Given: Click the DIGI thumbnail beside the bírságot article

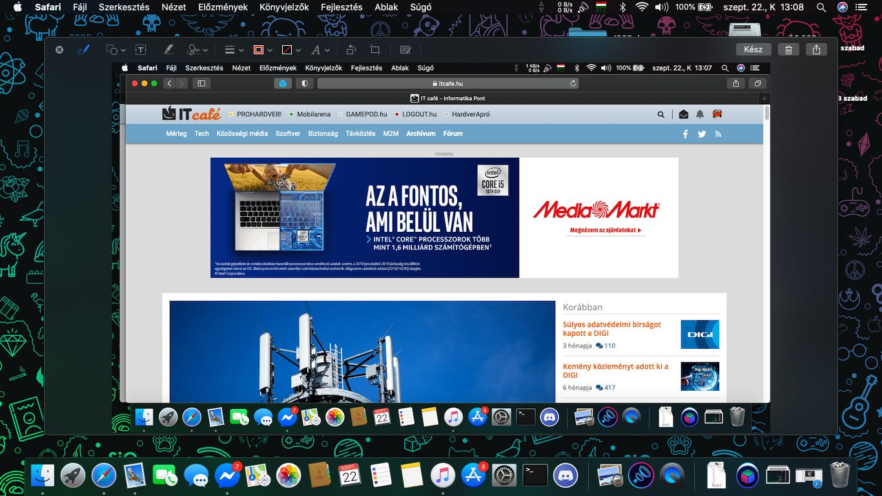Looking at the screenshot, I should [700, 335].
